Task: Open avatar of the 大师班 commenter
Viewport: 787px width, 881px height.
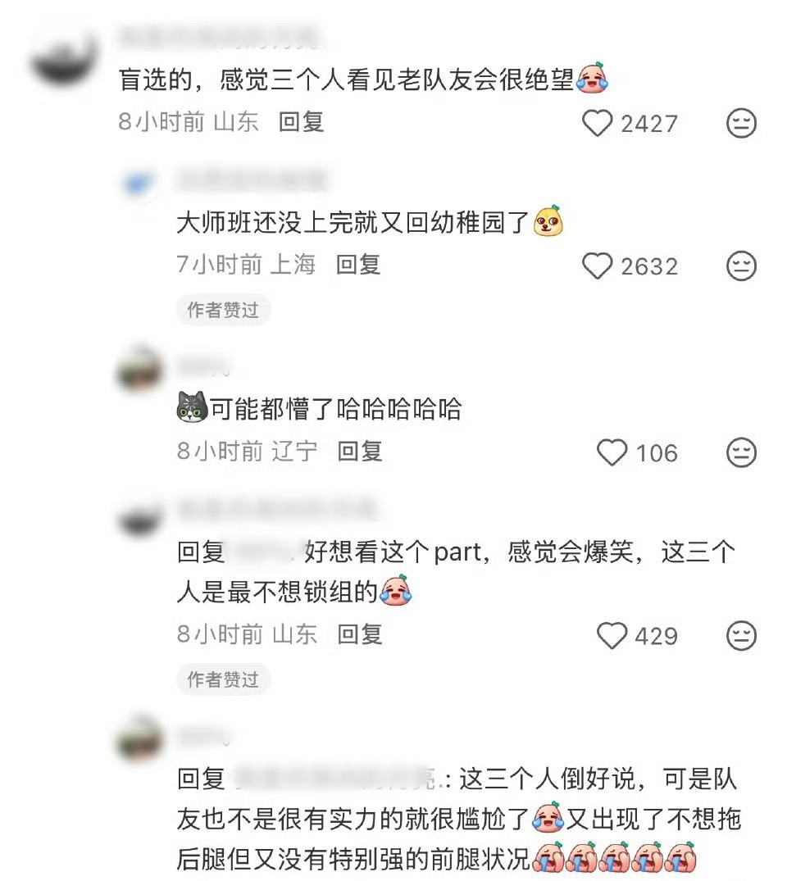Action: [139, 185]
